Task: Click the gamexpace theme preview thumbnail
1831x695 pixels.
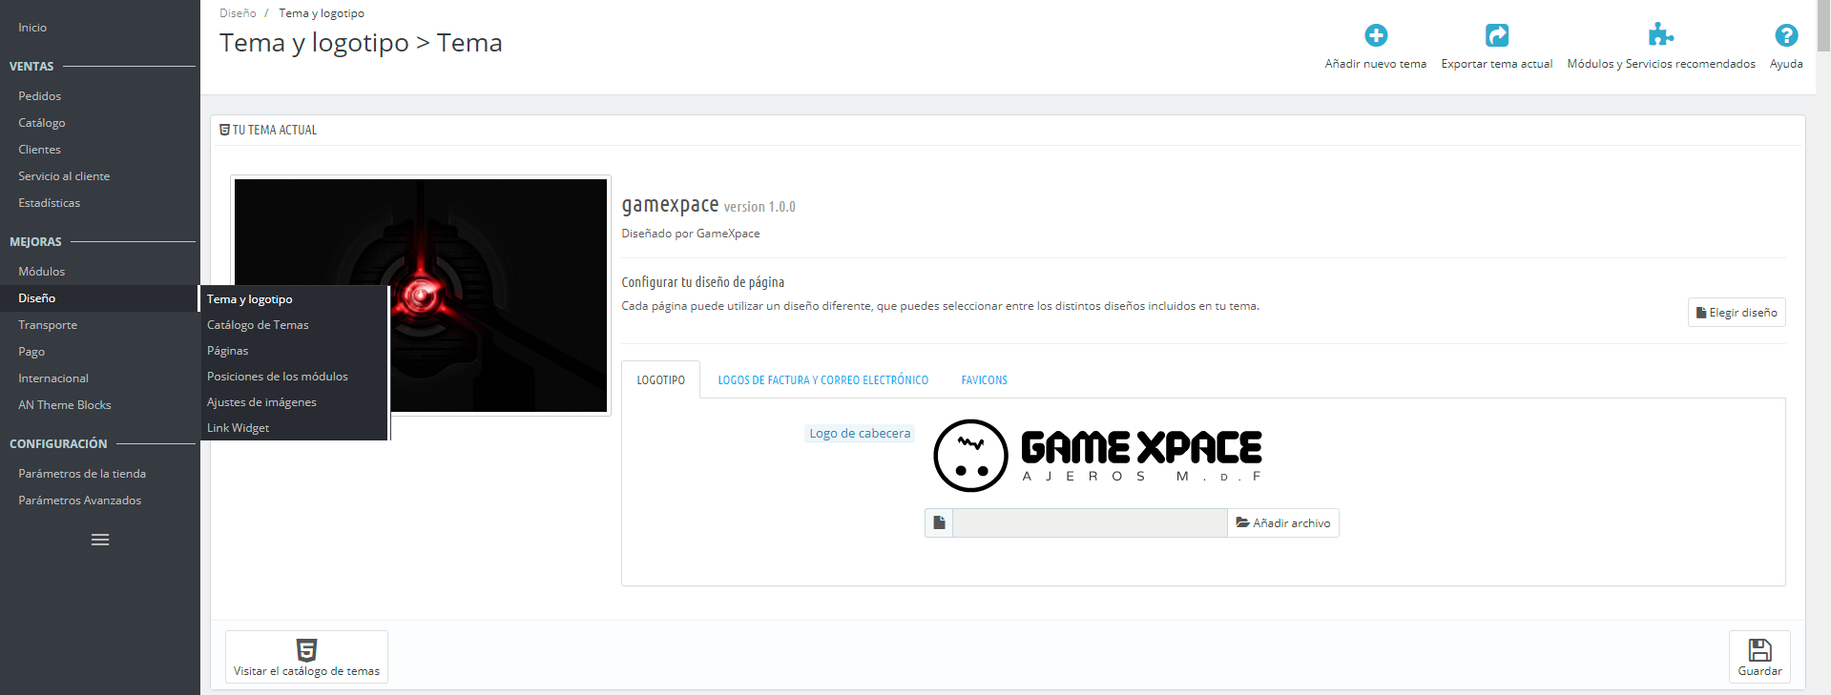Action: (421, 296)
